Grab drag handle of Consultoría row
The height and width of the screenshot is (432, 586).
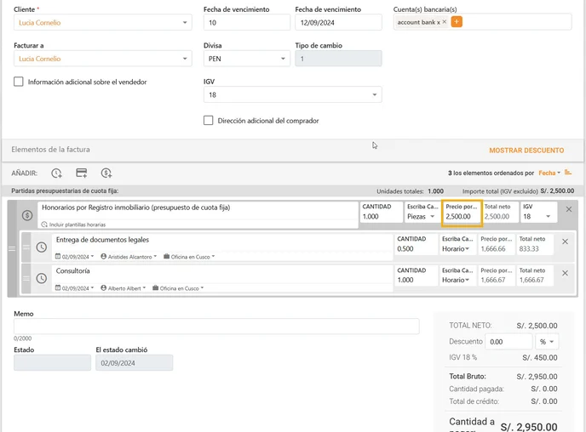pos(26,278)
